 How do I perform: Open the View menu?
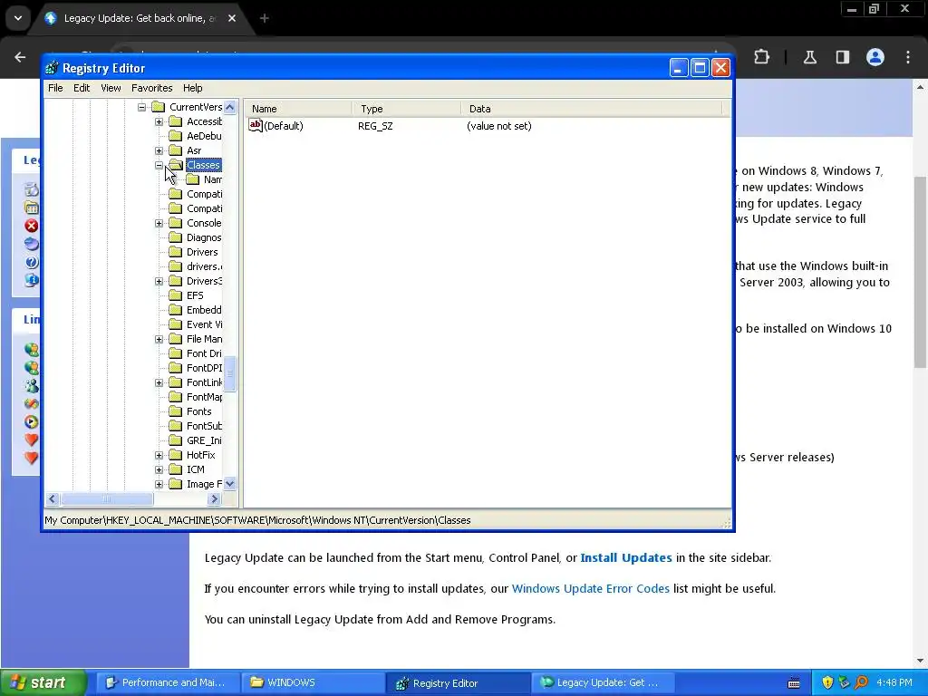[111, 88]
